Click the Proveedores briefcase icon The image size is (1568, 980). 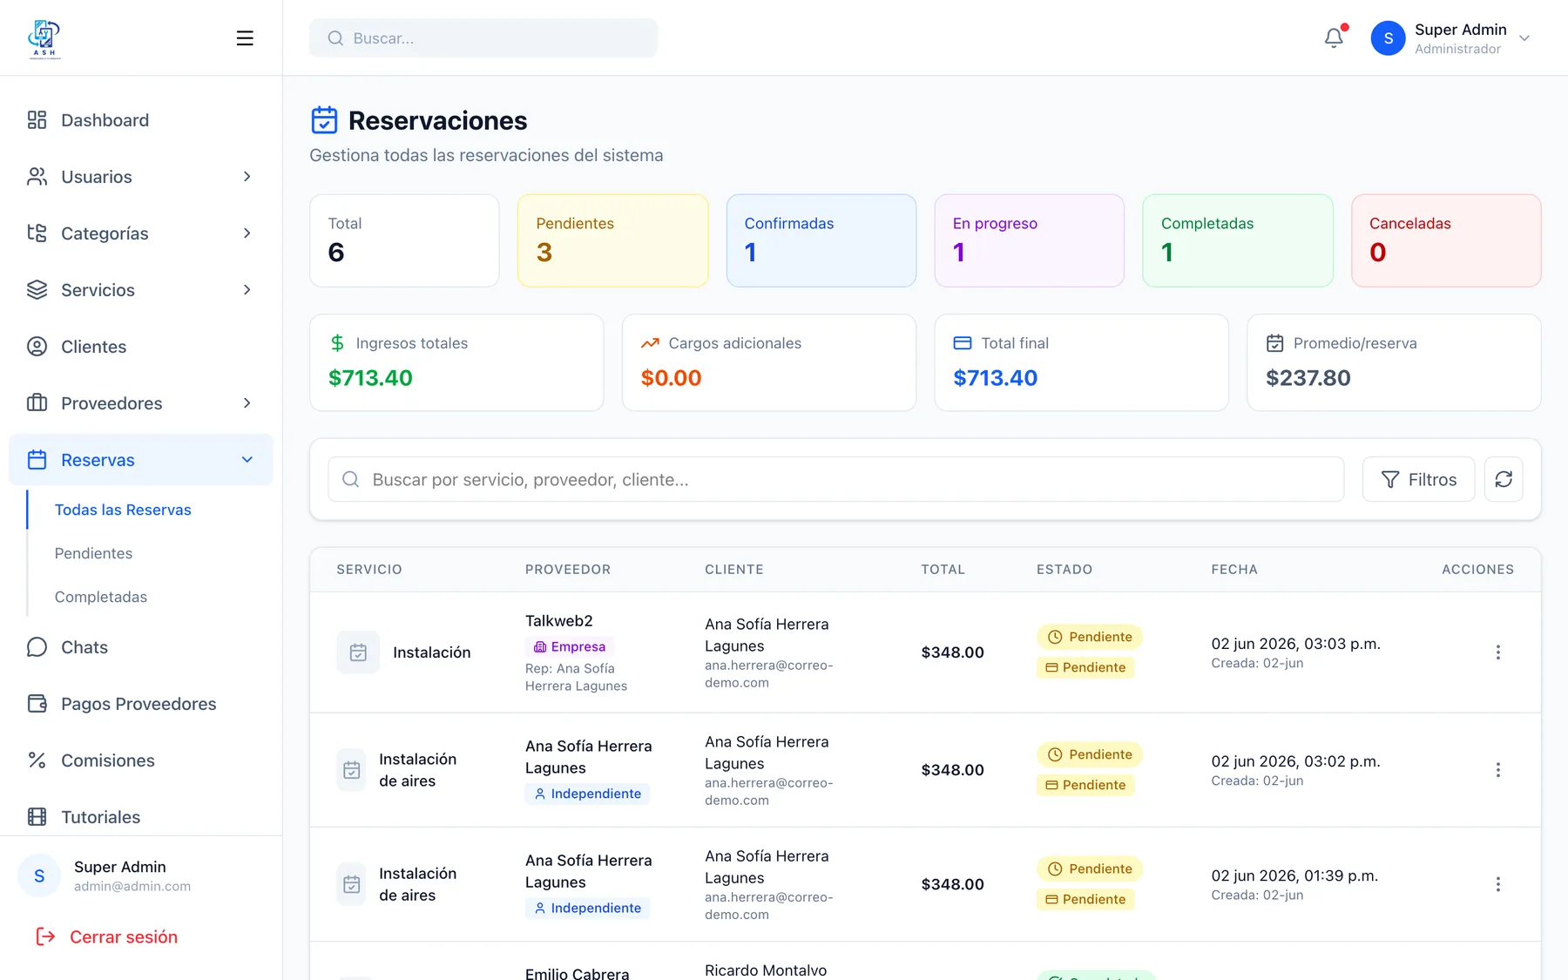(x=37, y=403)
